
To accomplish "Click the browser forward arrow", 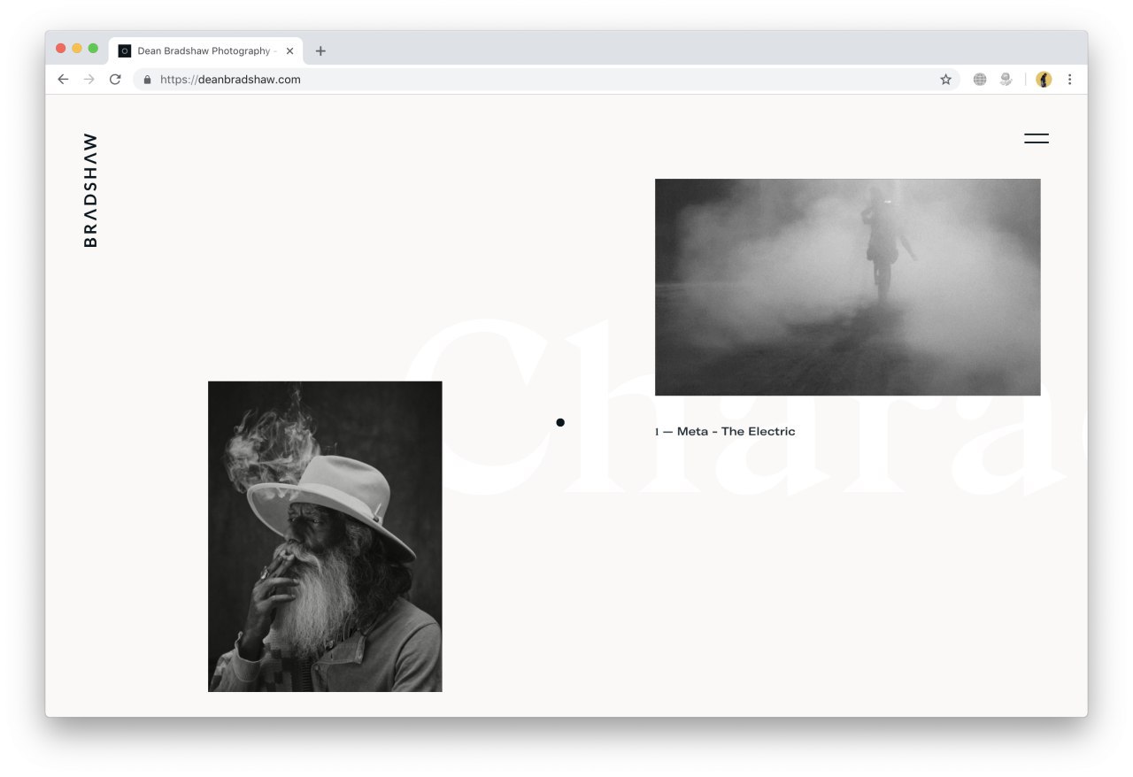I will (89, 80).
